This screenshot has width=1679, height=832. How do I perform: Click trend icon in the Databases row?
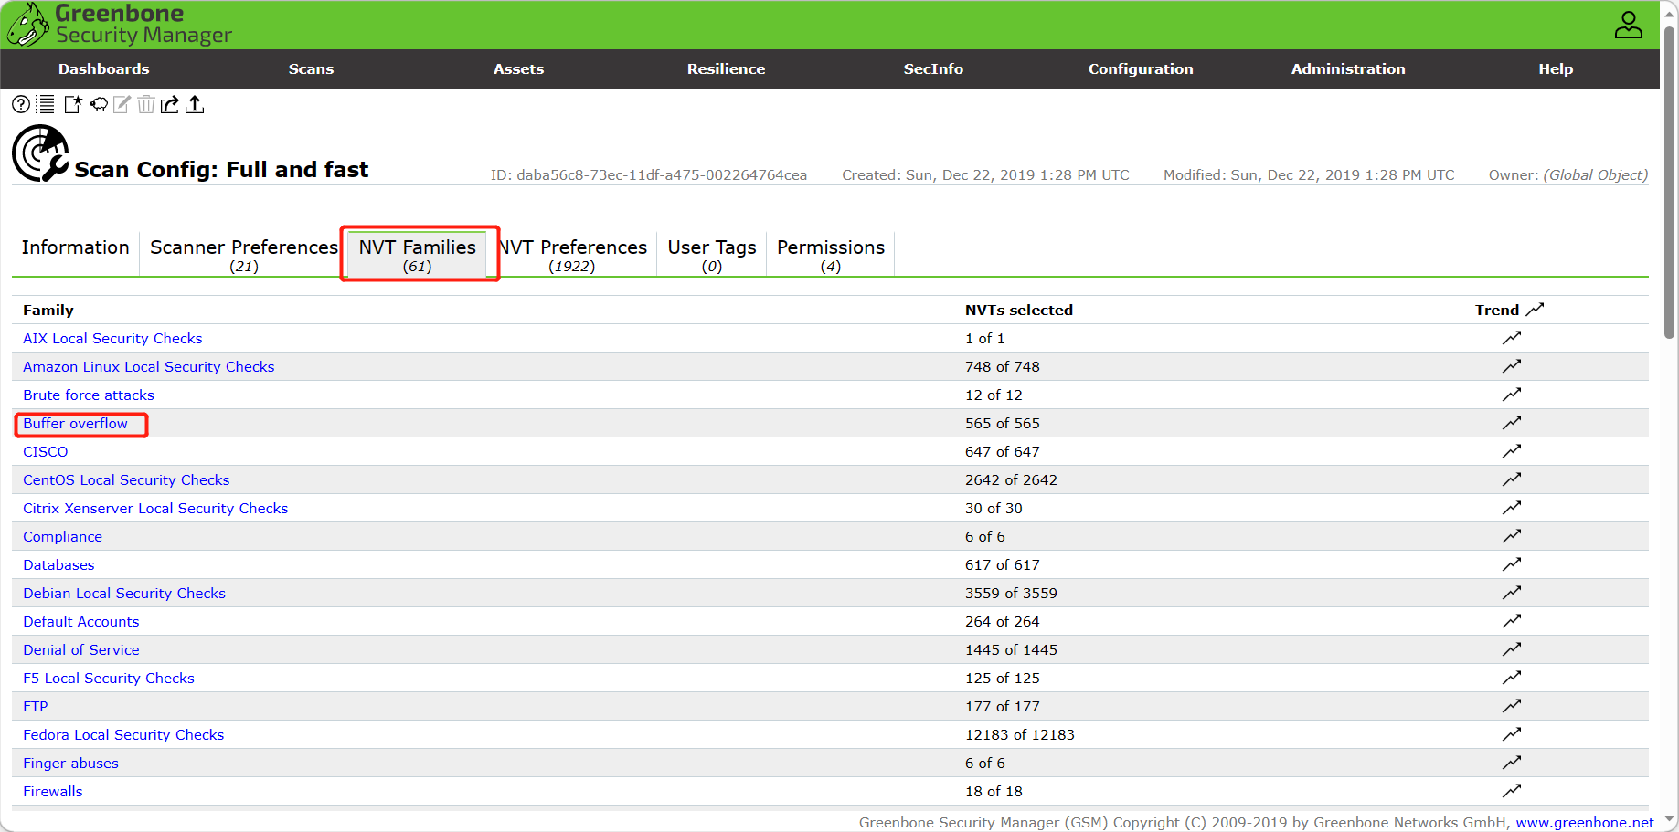click(x=1512, y=564)
